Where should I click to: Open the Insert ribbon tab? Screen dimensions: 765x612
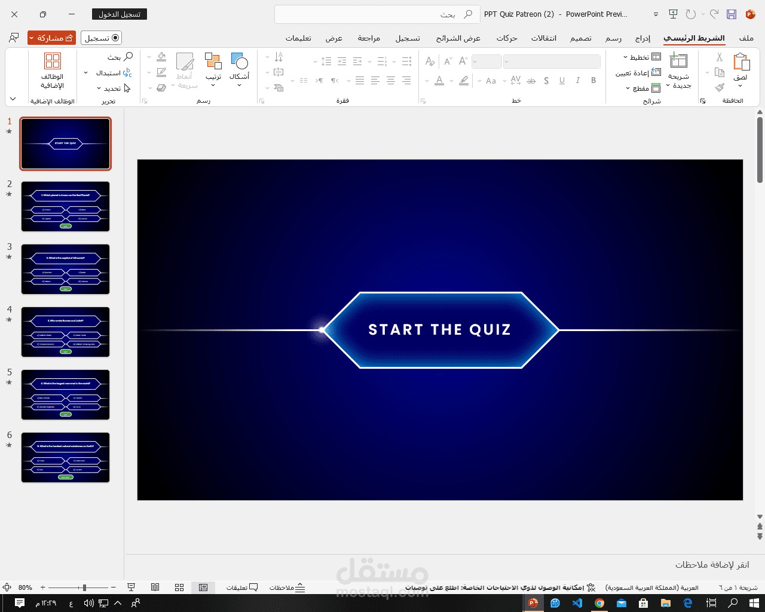[642, 38]
